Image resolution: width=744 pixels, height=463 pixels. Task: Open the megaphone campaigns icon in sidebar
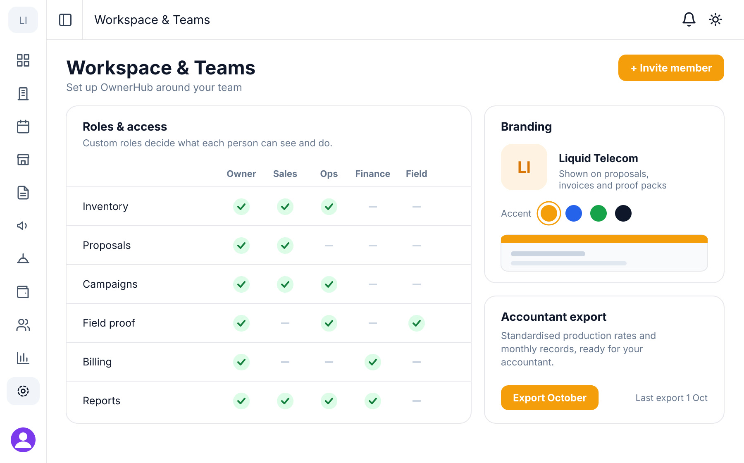click(x=23, y=226)
